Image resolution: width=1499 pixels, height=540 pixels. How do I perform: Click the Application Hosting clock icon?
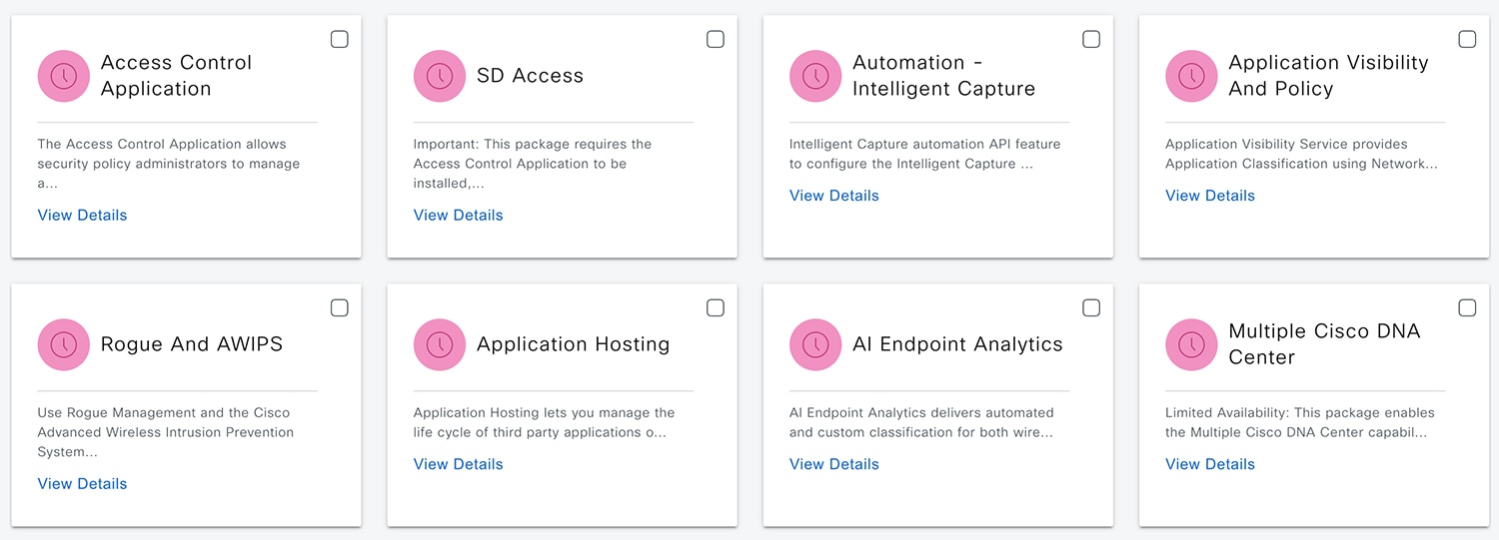[440, 344]
